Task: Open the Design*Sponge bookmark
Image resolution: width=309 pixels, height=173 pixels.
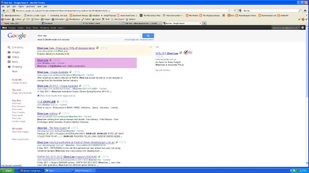Action: 108,15
